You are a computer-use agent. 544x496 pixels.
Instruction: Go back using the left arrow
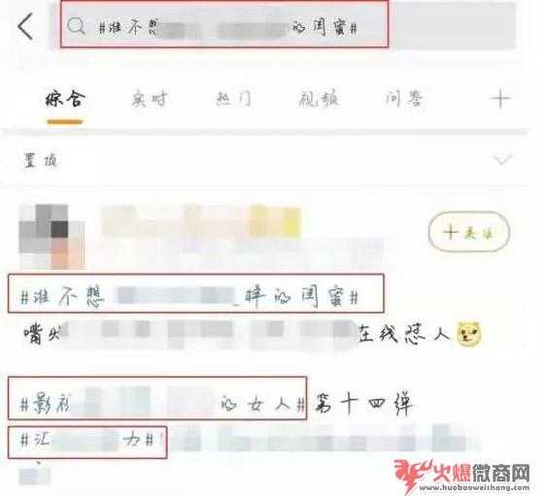(25, 26)
